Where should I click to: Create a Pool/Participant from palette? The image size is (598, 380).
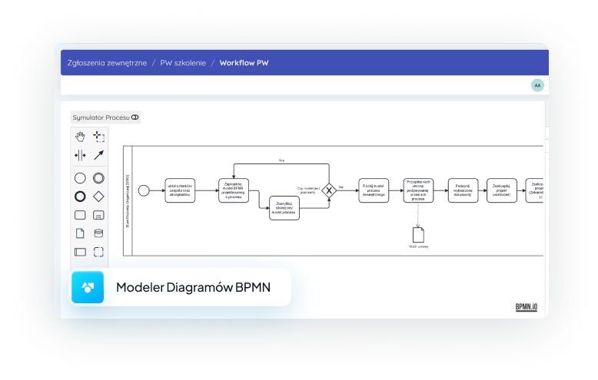[80, 252]
